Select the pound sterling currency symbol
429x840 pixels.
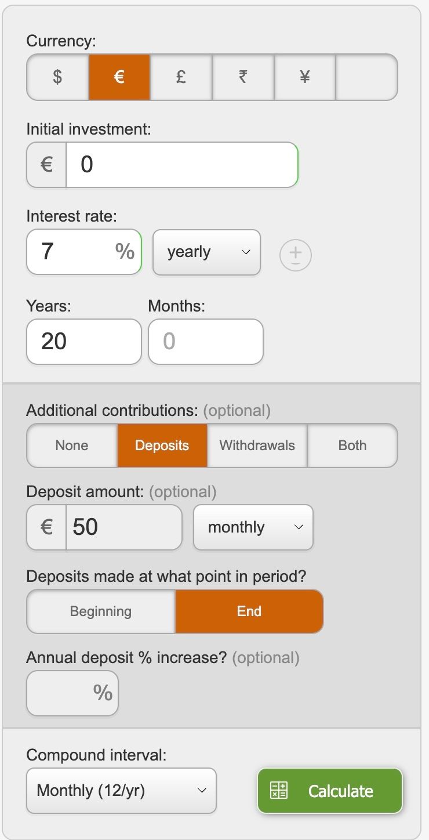[181, 77]
